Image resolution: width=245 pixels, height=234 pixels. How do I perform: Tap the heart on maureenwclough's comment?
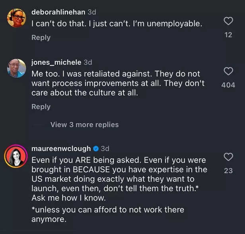pyautogui.click(x=228, y=157)
